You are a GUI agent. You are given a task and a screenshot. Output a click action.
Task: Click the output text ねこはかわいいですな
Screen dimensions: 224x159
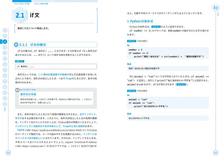[x=139, y=118]
